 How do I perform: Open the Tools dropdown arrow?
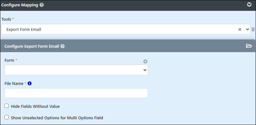pyautogui.click(x=247, y=29)
